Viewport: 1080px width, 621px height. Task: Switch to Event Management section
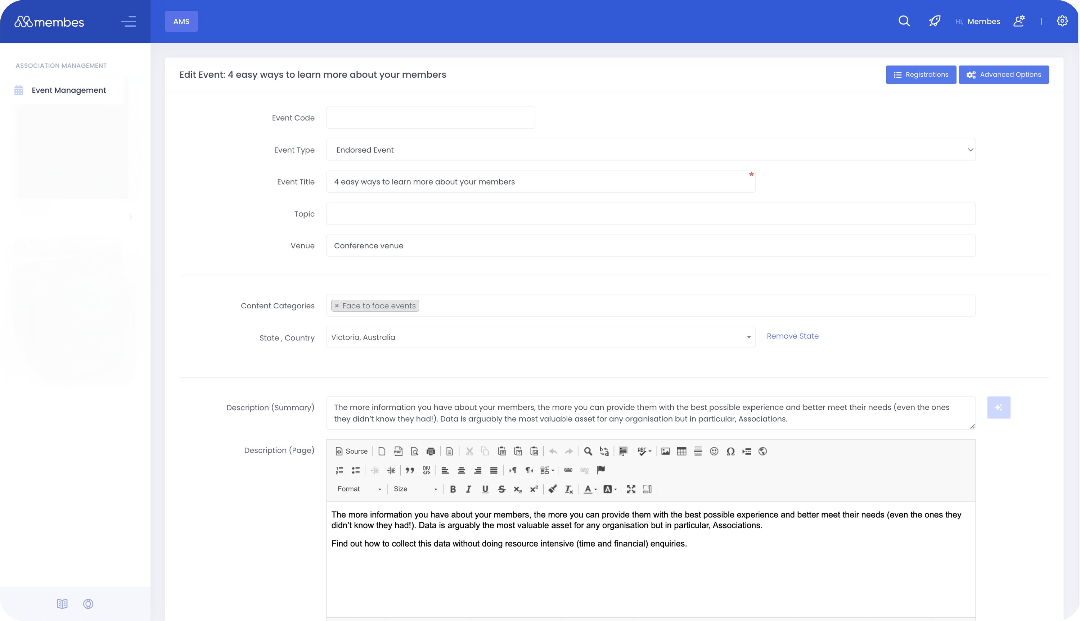pyautogui.click(x=68, y=90)
